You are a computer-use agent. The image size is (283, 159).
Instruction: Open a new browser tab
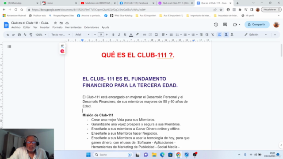pos(237,3)
